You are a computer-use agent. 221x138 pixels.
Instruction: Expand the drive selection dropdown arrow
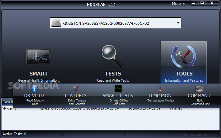178,23
